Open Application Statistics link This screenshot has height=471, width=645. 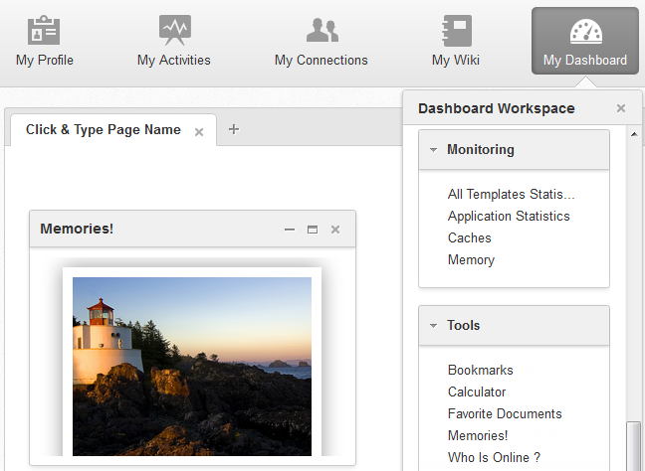click(509, 216)
